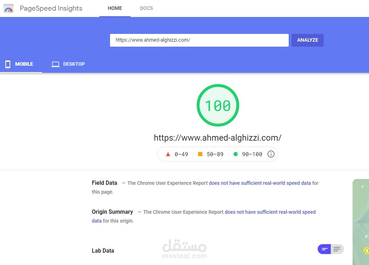
Task: Open the score legend info icon
Action: tap(271, 154)
